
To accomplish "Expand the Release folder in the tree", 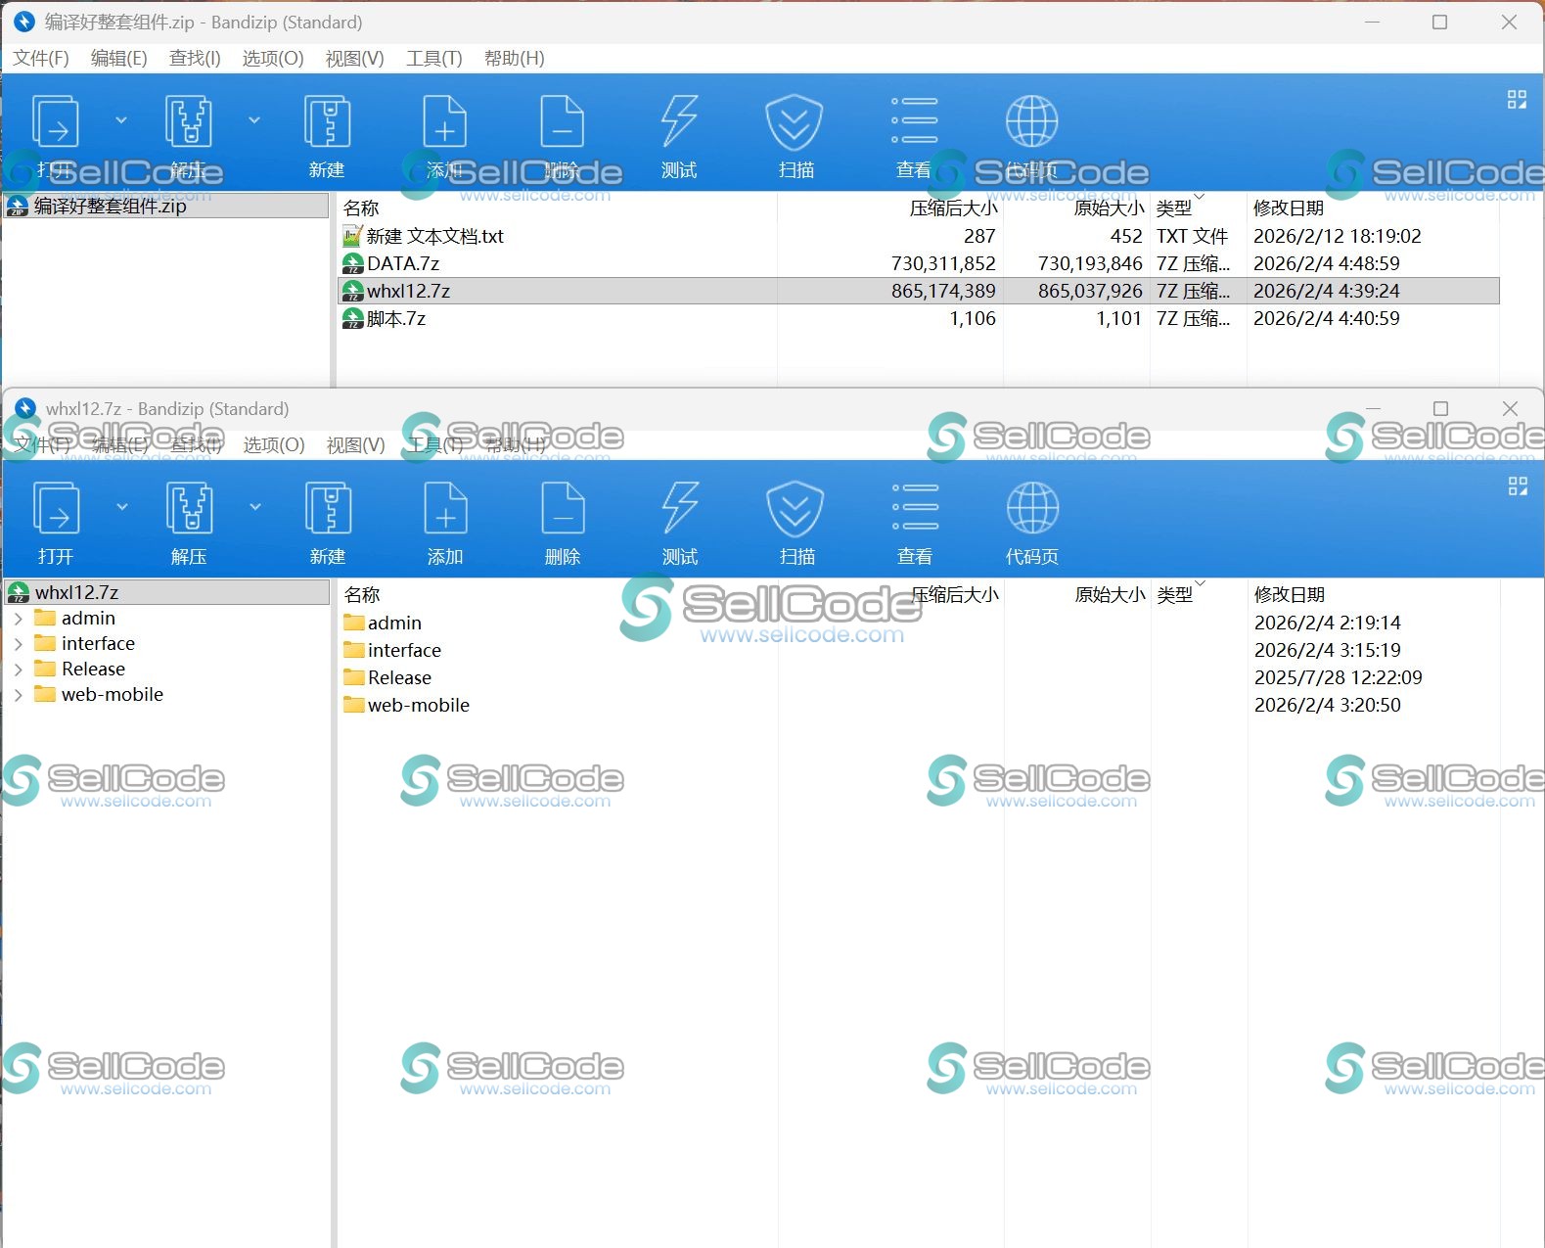I will click(x=18, y=670).
